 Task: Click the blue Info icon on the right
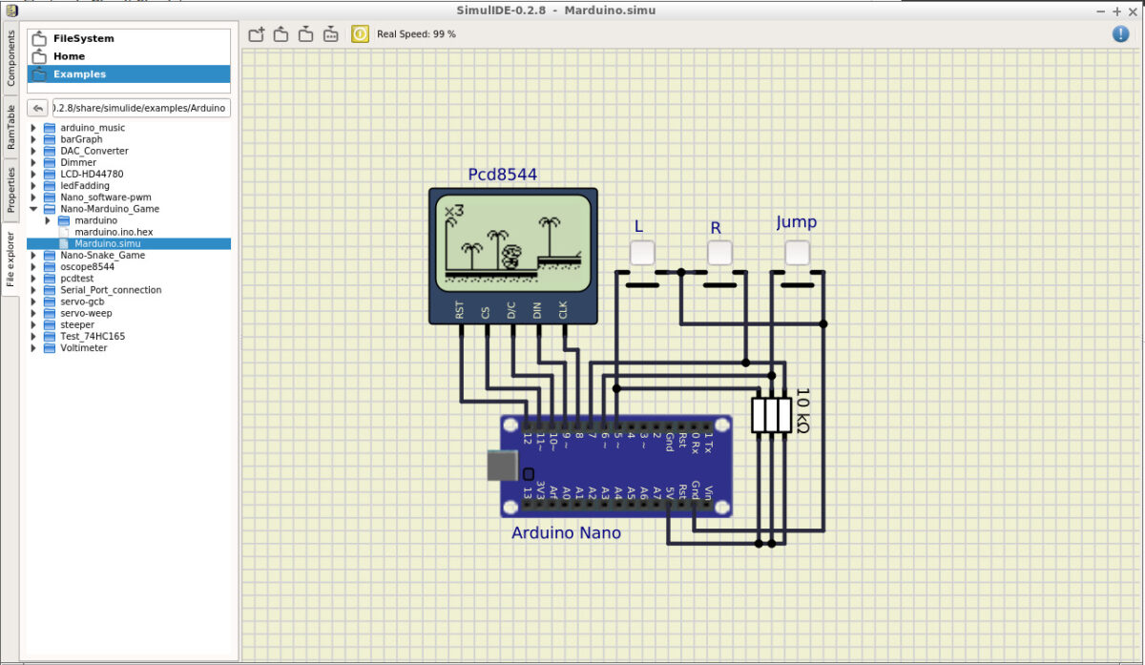tap(1119, 33)
